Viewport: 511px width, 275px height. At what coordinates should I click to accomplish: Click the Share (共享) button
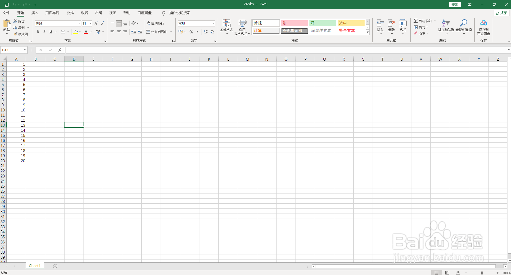tap(501, 13)
